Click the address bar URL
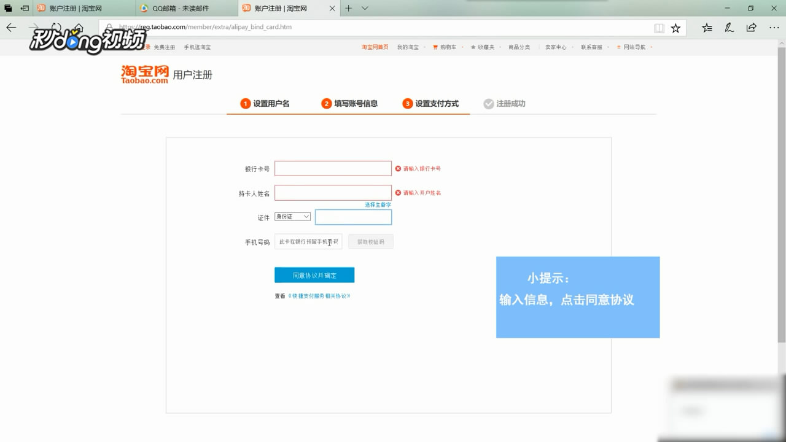Viewport: 786px width, 442px height. click(205, 27)
